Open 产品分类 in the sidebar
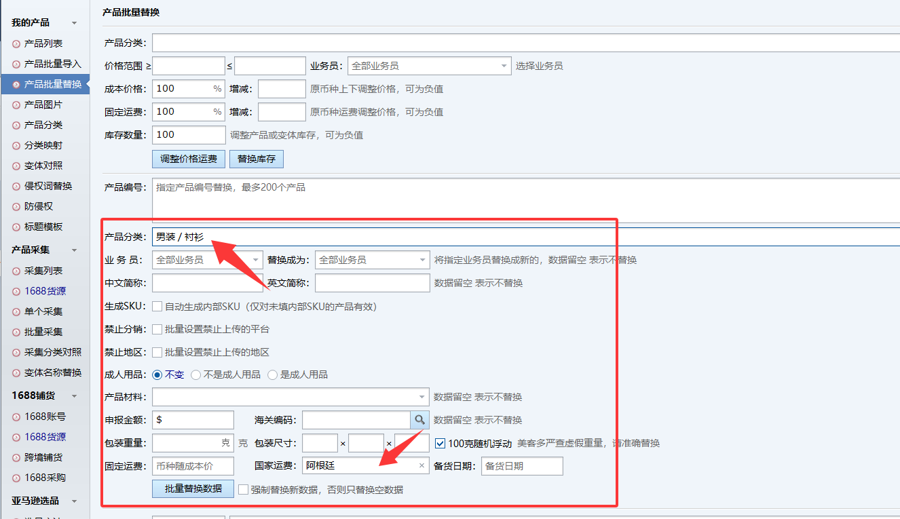This screenshot has width=900, height=519. pos(43,125)
